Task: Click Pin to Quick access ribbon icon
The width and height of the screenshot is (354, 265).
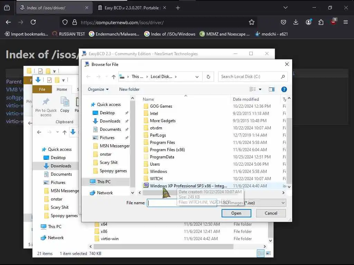Action: coord(46,107)
